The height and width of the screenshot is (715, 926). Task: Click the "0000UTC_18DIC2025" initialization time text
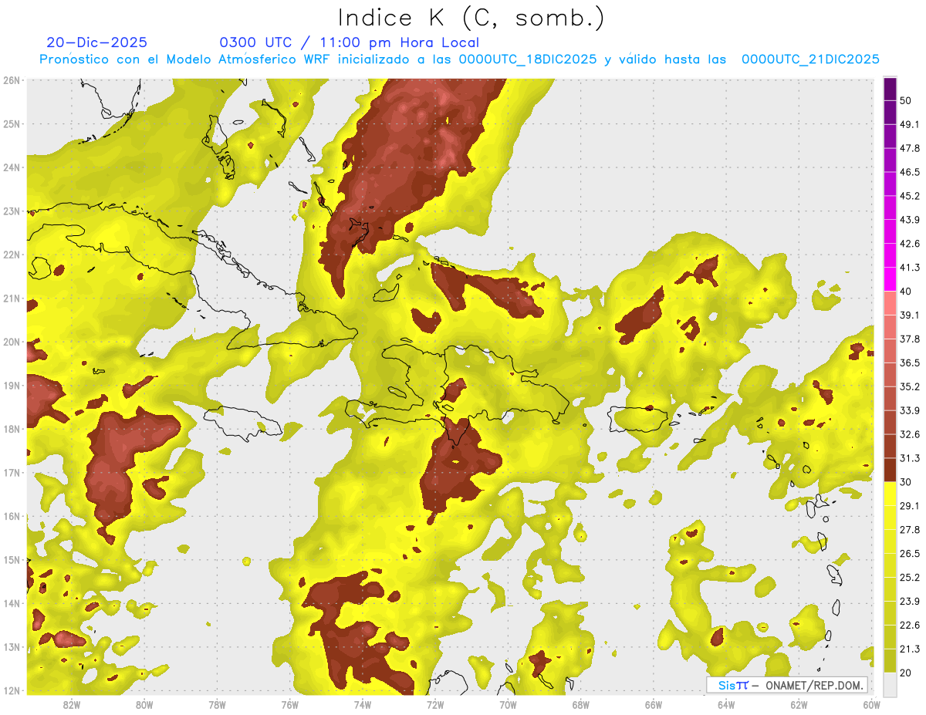point(527,59)
